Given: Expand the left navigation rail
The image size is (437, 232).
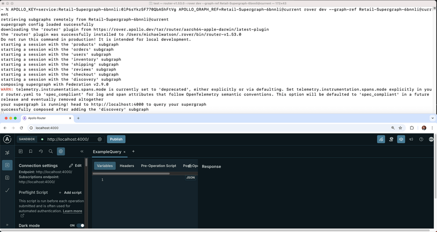Looking at the screenshot, I should [7, 225].
